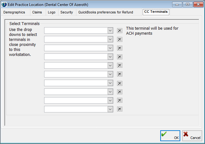Open the Claims tab
Screen dimensions: 205x144
(37, 12)
